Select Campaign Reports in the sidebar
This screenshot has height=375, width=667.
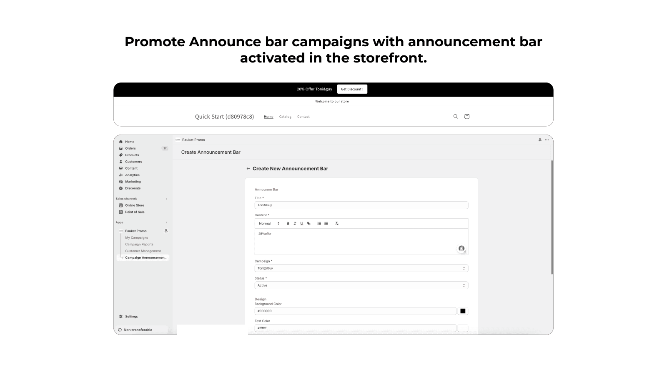coord(139,244)
